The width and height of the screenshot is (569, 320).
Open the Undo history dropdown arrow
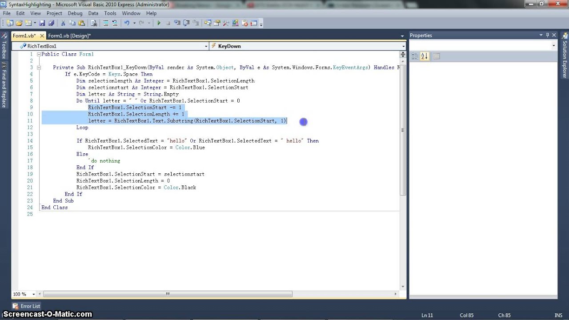click(134, 23)
